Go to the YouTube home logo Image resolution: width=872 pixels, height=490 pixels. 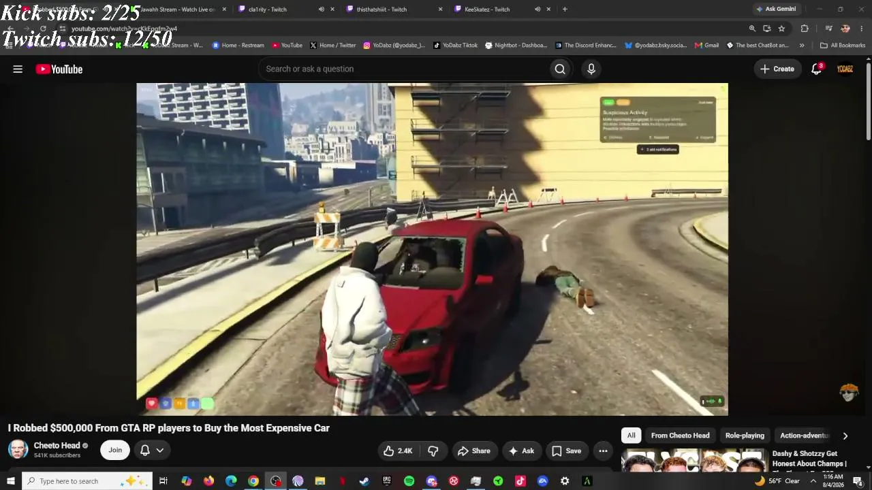point(59,69)
